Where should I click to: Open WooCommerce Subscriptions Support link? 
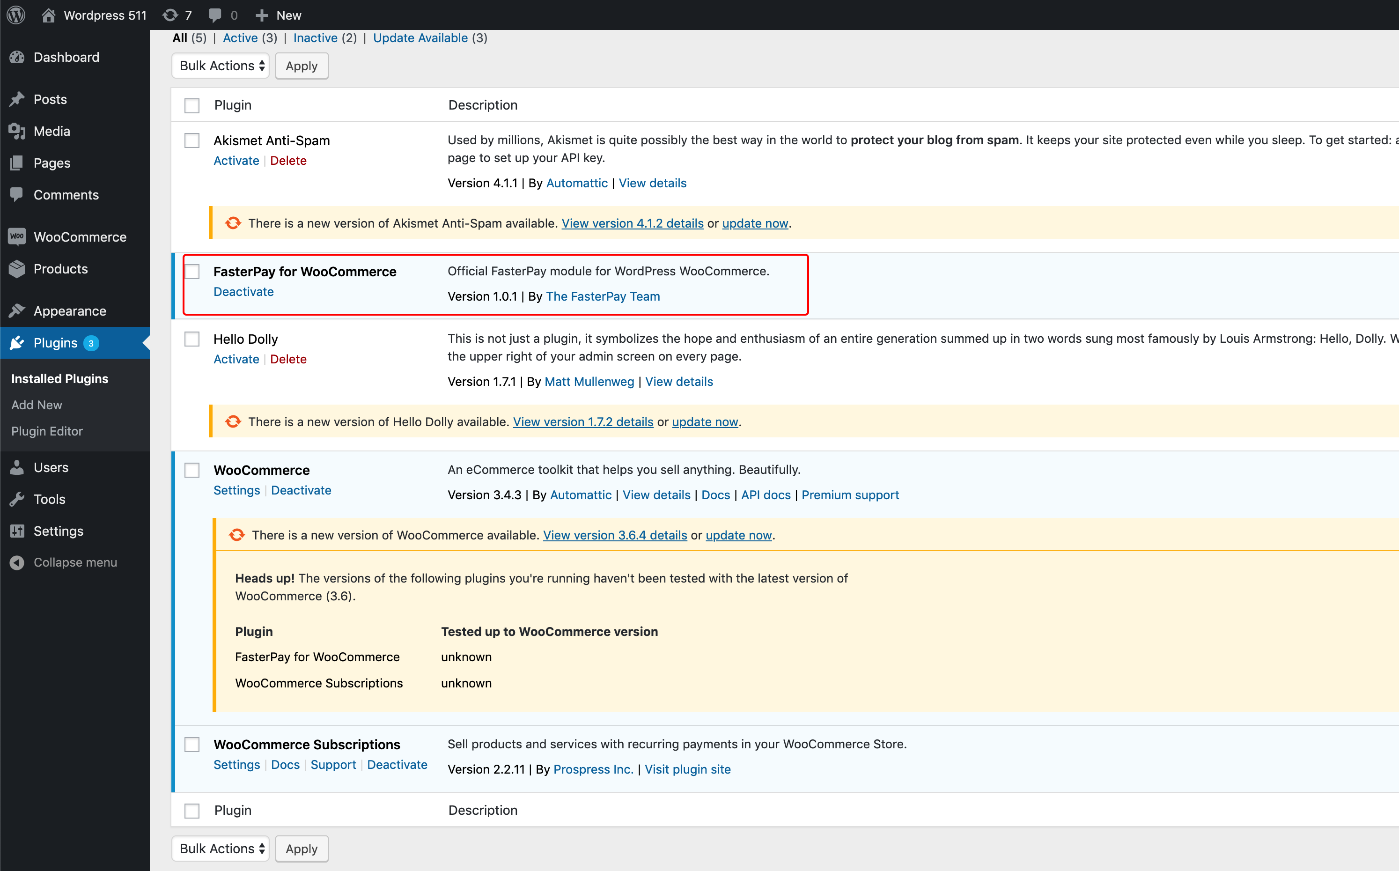click(x=333, y=764)
